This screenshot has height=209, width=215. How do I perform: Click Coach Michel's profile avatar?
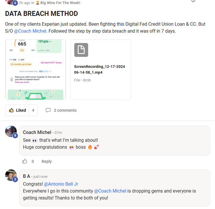pyautogui.click(x=11, y=131)
